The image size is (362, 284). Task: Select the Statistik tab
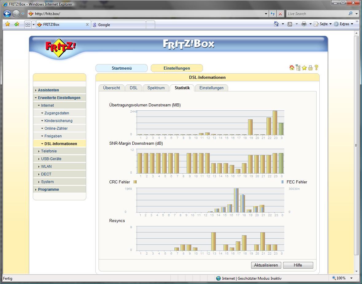[x=182, y=88]
